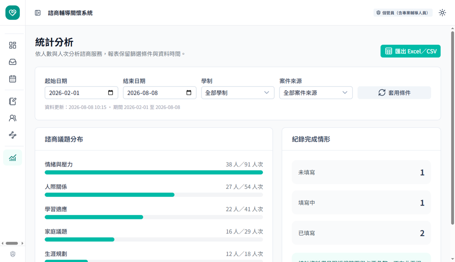Open calendar picker for 結束日期
Image resolution: width=455 pixels, height=262 pixels.
[189, 92]
